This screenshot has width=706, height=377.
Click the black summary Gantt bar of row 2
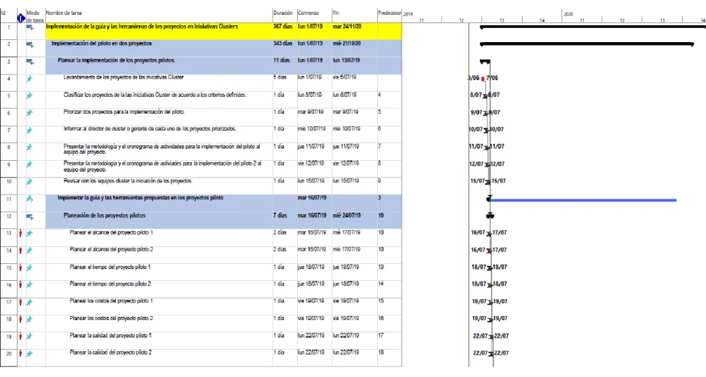587,44
